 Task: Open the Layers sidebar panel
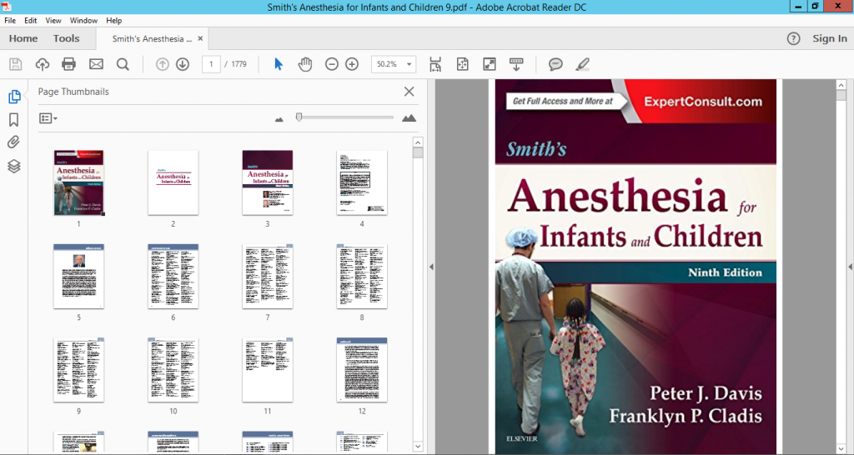tap(14, 166)
